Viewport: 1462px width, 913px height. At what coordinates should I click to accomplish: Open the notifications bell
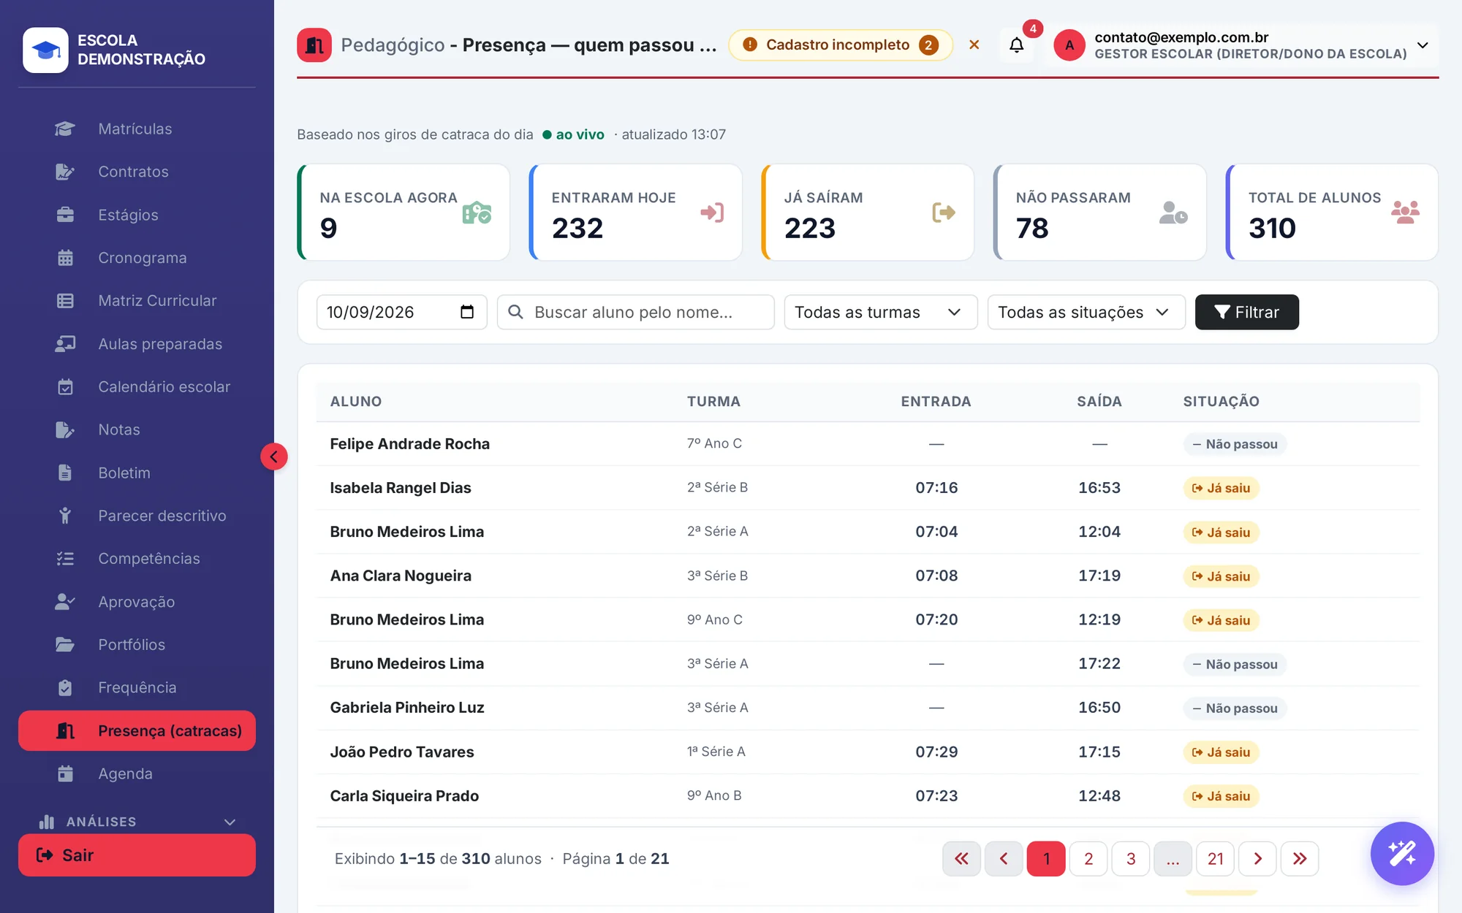1016,45
